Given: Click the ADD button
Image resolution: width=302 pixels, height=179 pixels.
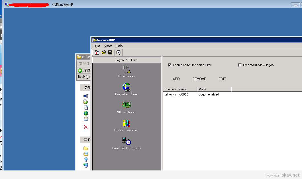Looking at the screenshot, I should pyautogui.click(x=176, y=79).
